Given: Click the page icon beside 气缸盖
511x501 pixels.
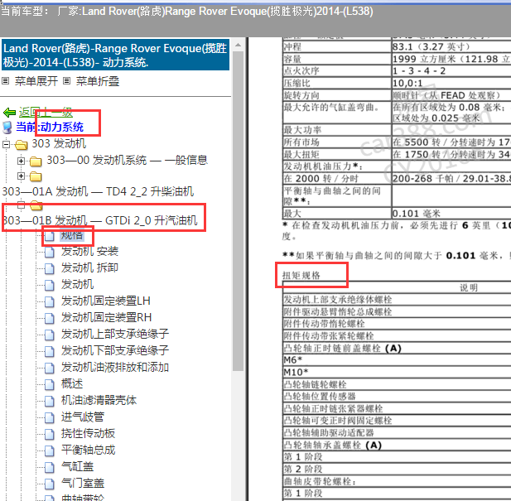Looking at the screenshot, I should coord(49,467).
